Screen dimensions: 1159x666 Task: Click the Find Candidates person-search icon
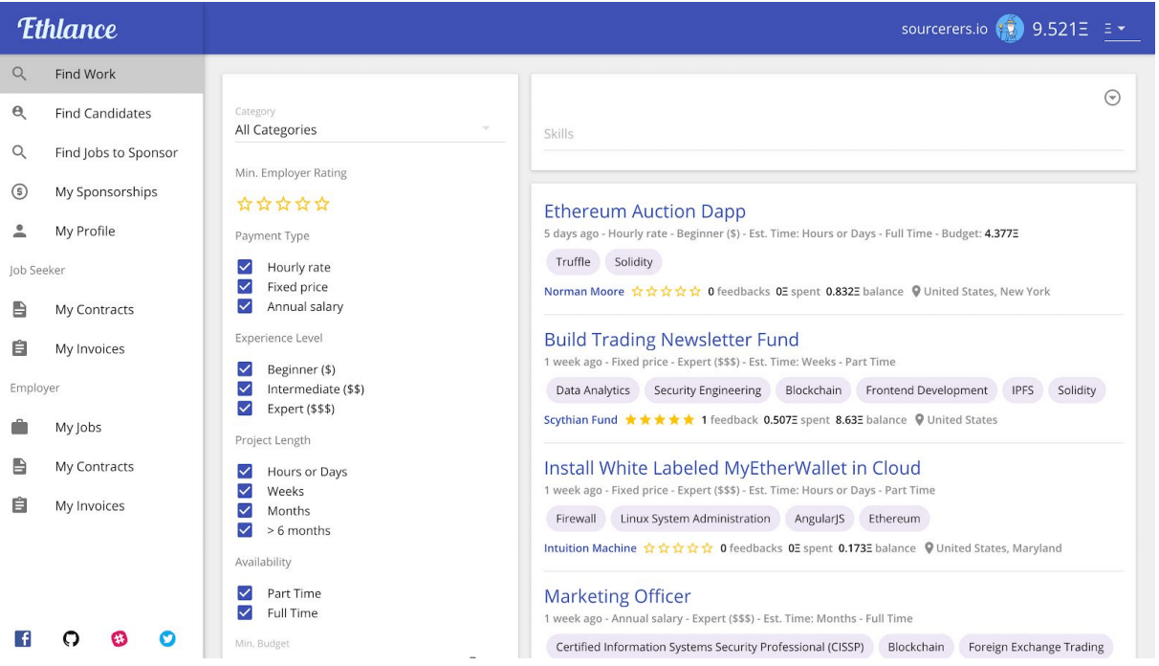click(x=19, y=113)
